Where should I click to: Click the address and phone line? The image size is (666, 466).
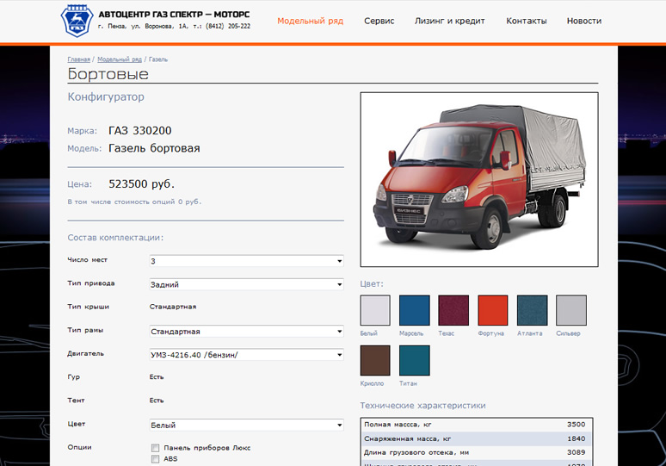point(174,27)
